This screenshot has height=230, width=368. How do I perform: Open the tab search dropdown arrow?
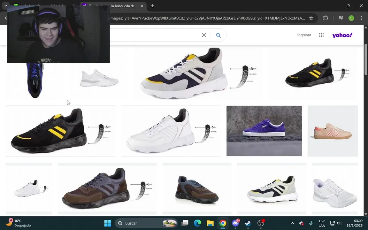pyautogui.click(x=6, y=6)
